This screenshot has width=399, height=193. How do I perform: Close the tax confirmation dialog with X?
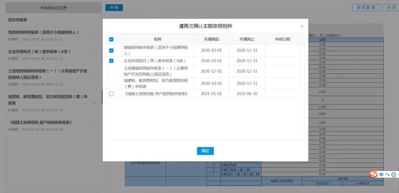click(x=302, y=27)
